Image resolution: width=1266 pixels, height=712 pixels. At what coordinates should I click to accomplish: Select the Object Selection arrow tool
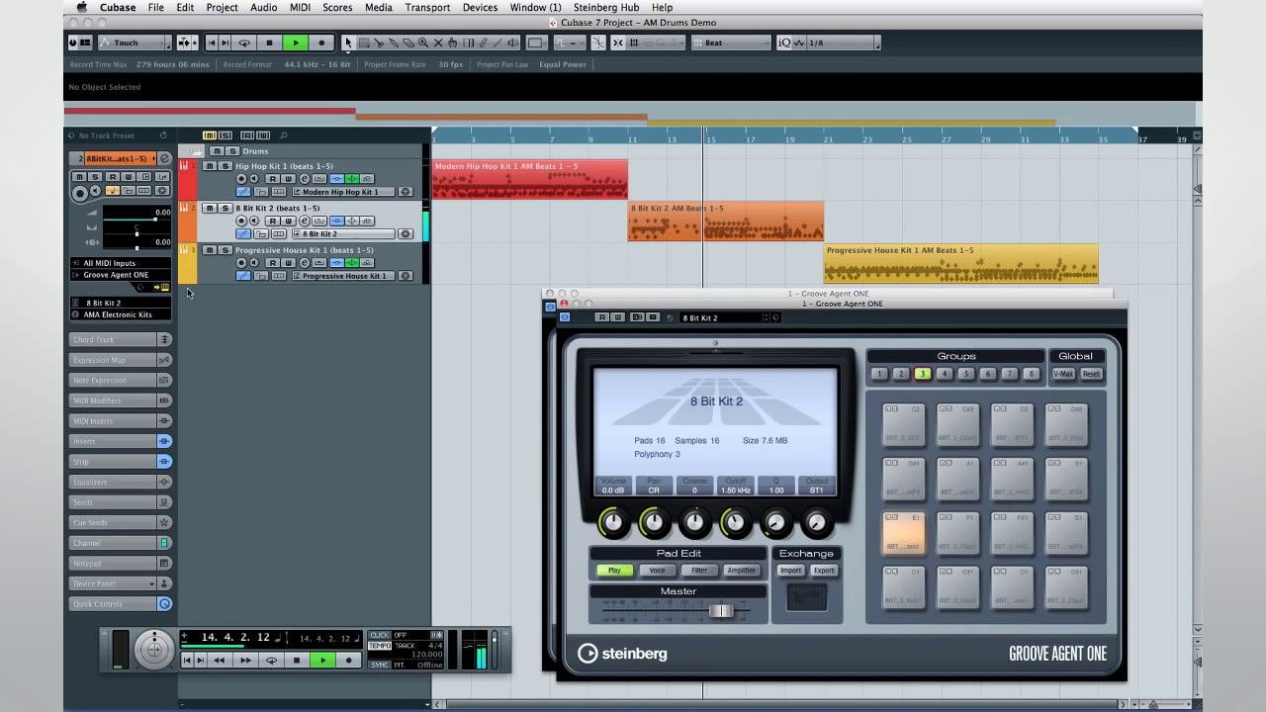coord(348,43)
